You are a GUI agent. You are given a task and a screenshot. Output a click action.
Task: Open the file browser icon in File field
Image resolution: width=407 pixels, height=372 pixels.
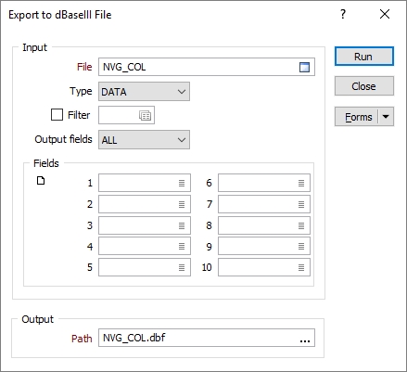pyautogui.click(x=304, y=67)
